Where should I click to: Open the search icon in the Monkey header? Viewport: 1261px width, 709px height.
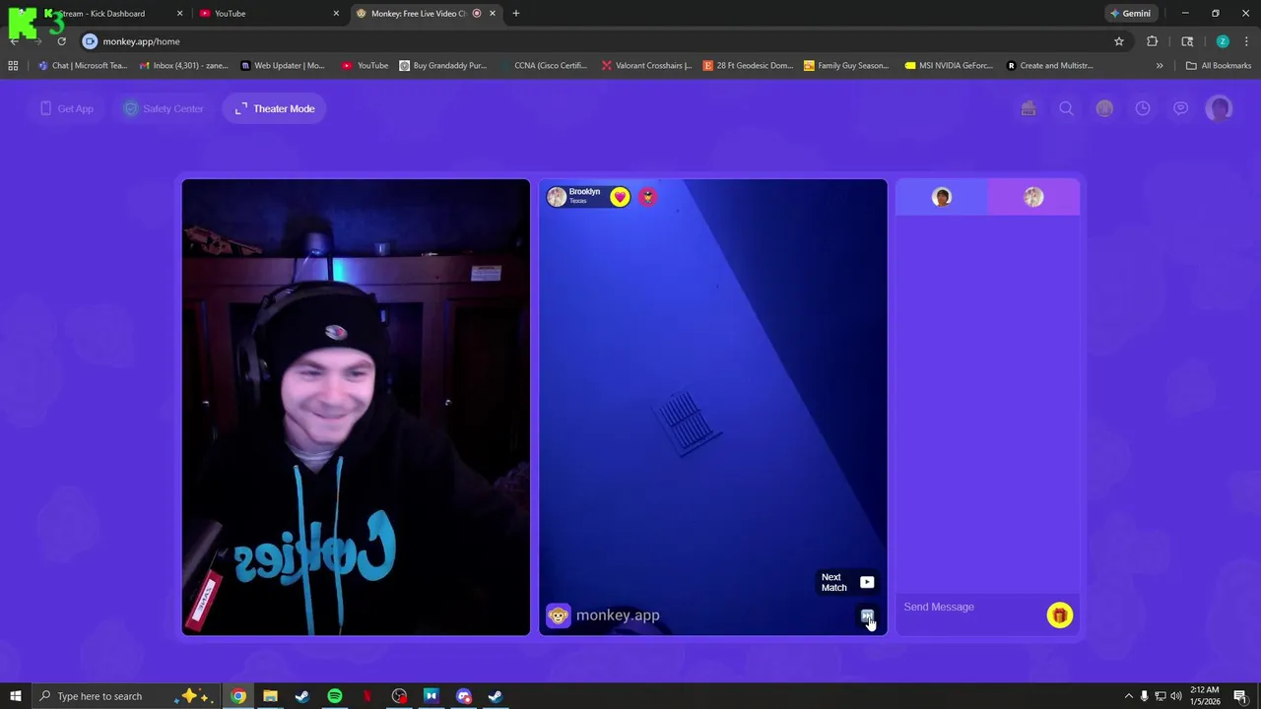point(1066,108)
